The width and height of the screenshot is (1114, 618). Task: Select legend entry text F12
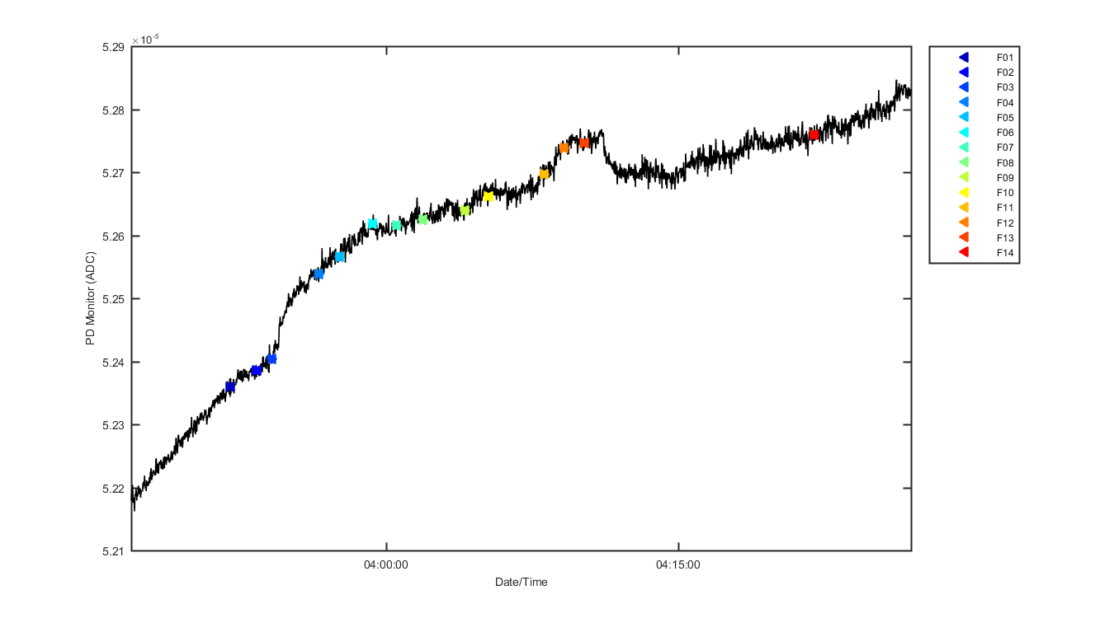[1004, 222]
